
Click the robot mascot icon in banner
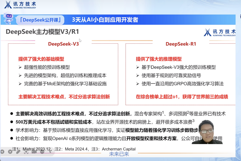click(x=8, y=19)
